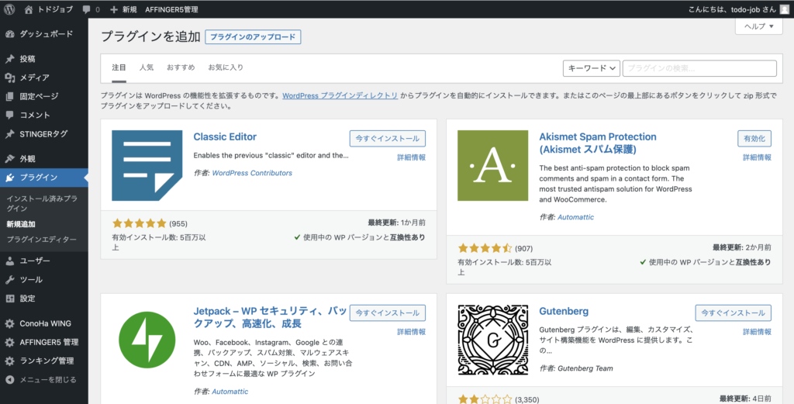Open the Gutenberg title link
Screen dimensions: 794x404
(x=564, y=312)
